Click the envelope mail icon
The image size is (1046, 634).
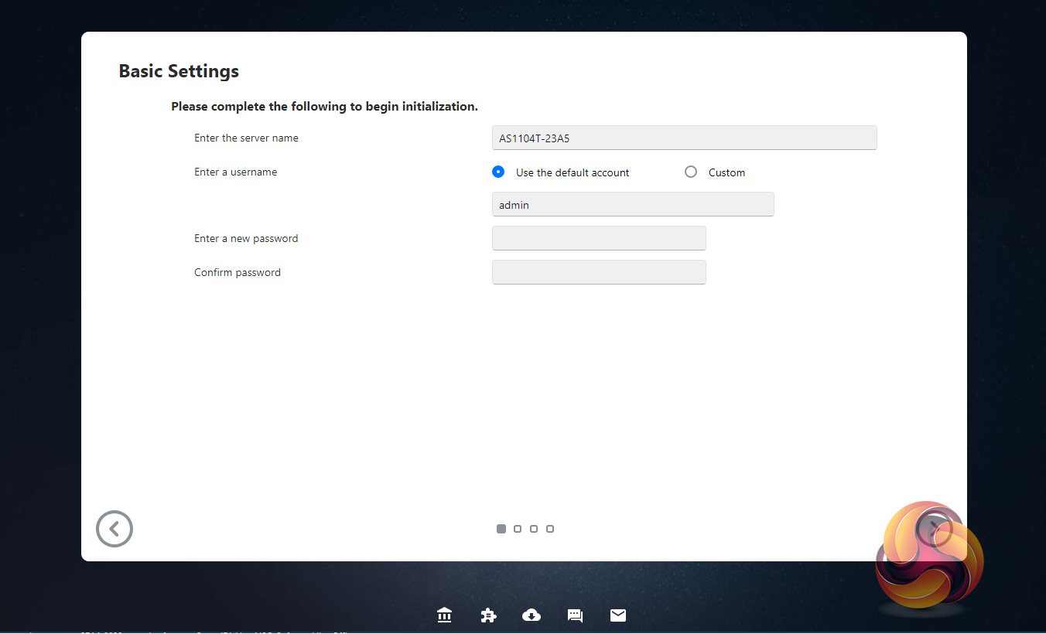point(618,615)
